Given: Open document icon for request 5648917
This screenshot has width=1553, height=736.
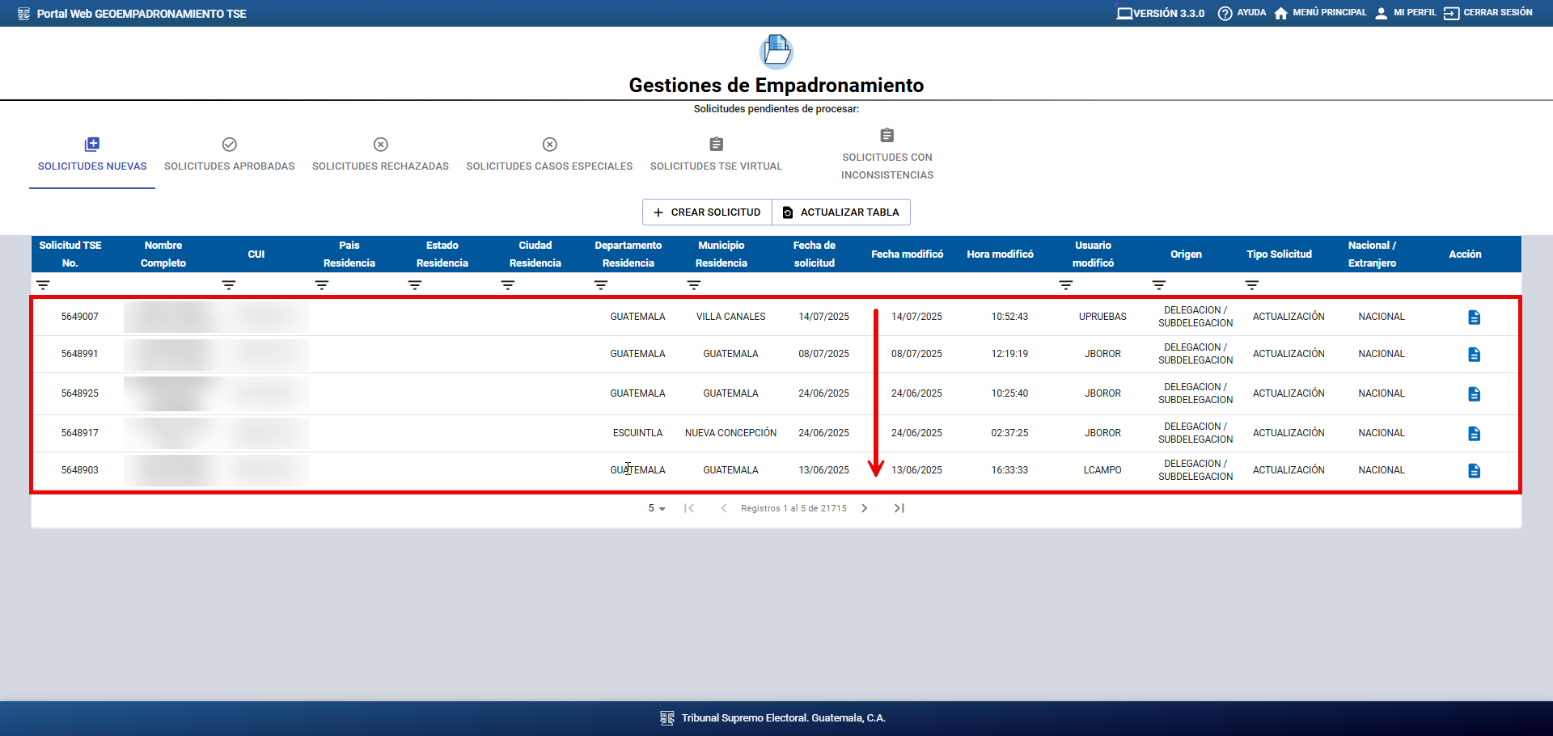Looking at the screenshot, I should (x=1474, y=434).
